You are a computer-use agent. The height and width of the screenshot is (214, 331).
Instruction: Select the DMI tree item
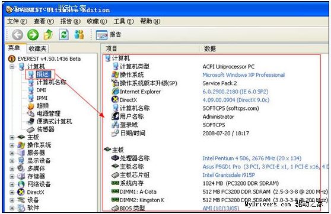pyautogui.click(x=41, y=90)
